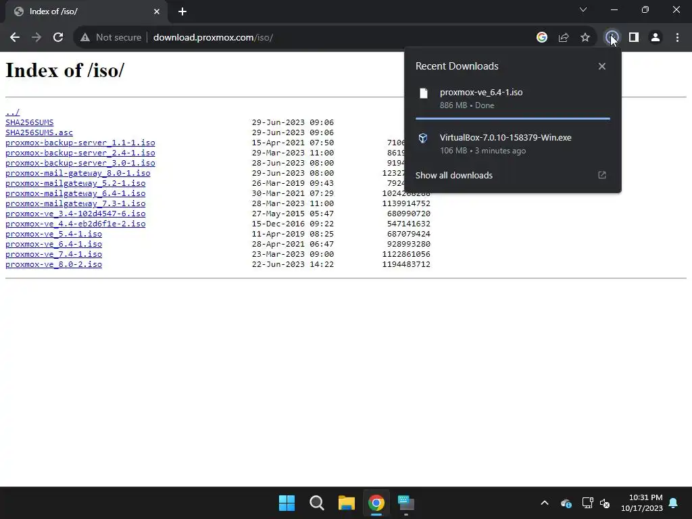Download proxmox-backup-server_3.0-1.iso
692x519 pixels.
coord(80,163)
